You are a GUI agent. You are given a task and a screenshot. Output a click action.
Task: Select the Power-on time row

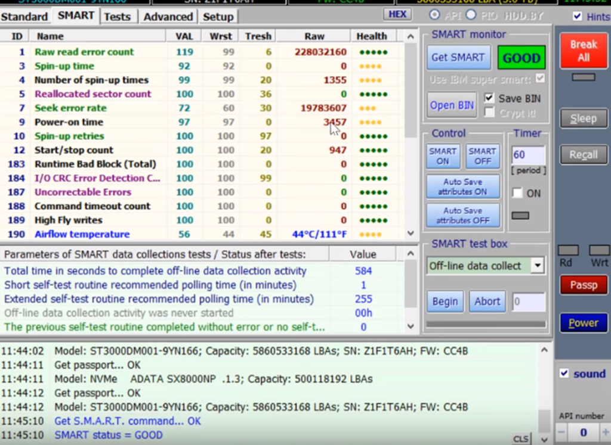click(x=202, y=122)
